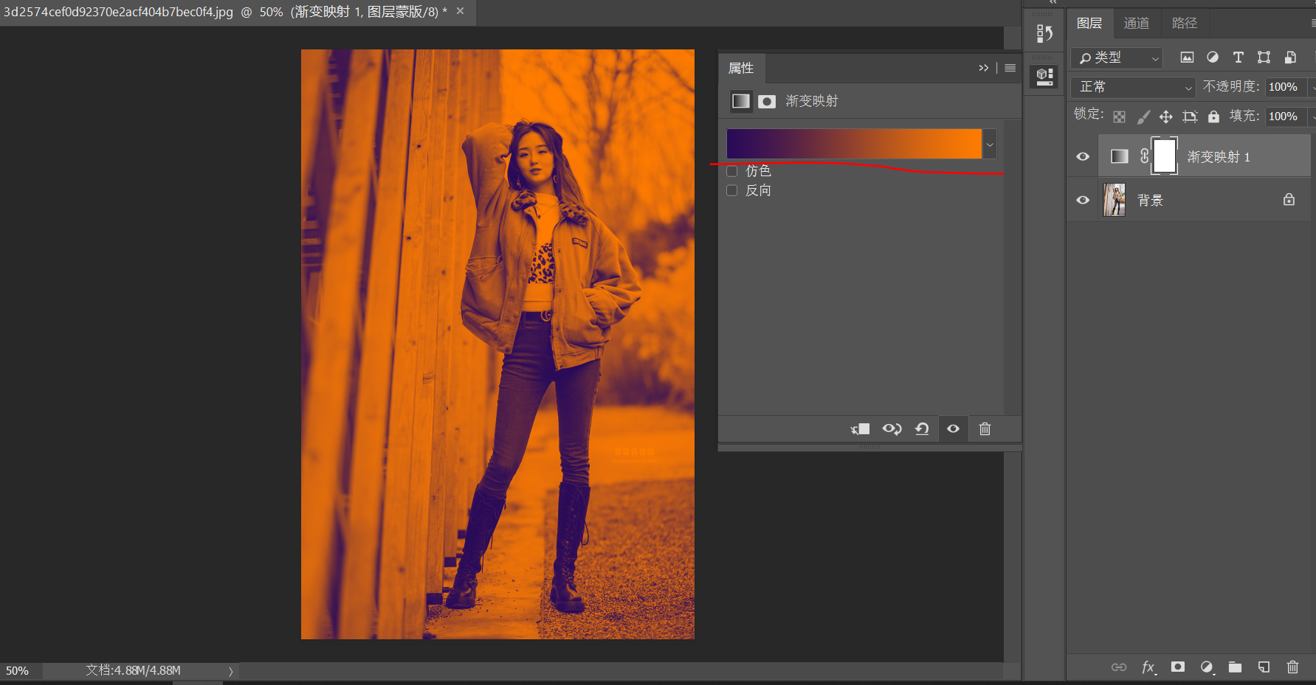Image resolution: width=1316 pixels, height=685 pixels.
Task: Click the 背景 layer name
Action: (x=1150, y=201)
